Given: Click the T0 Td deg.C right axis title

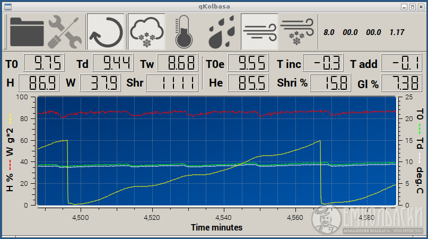Looking at the screenshot, I should click(x=420, y=151).
